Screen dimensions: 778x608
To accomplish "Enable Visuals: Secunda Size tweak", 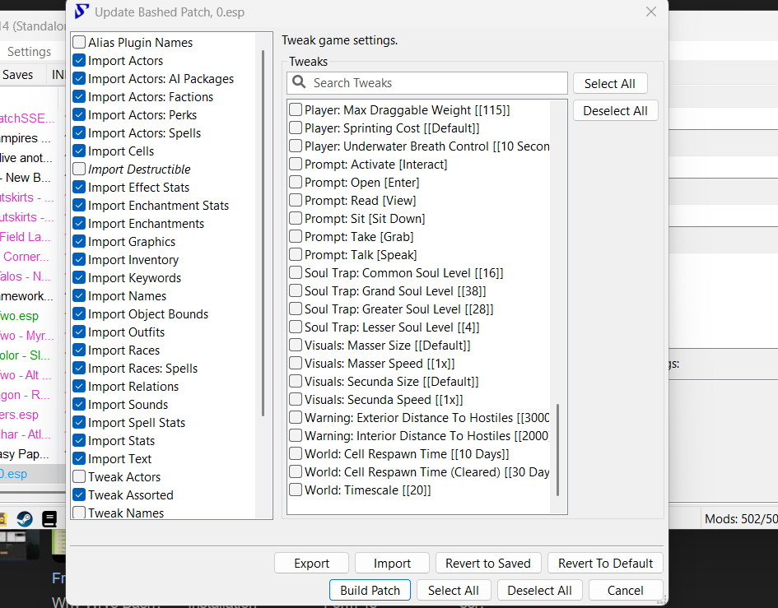I will pos(296,382).
